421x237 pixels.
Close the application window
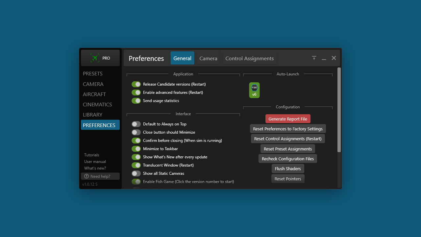point(334,58)
